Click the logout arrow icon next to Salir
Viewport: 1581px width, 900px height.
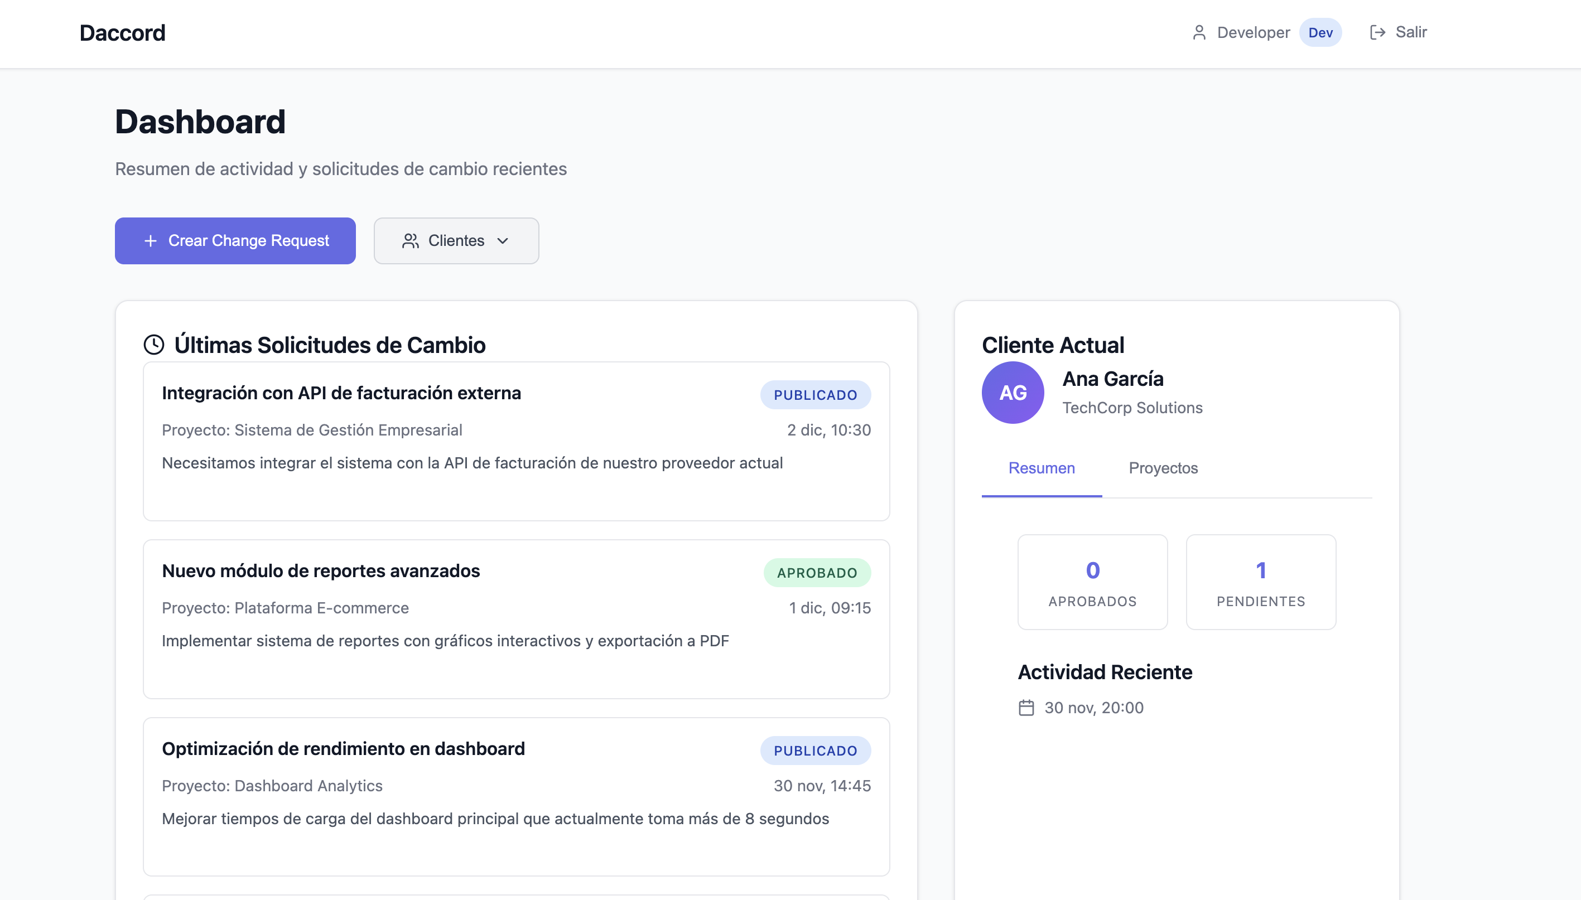click(x=1377, y=32)
